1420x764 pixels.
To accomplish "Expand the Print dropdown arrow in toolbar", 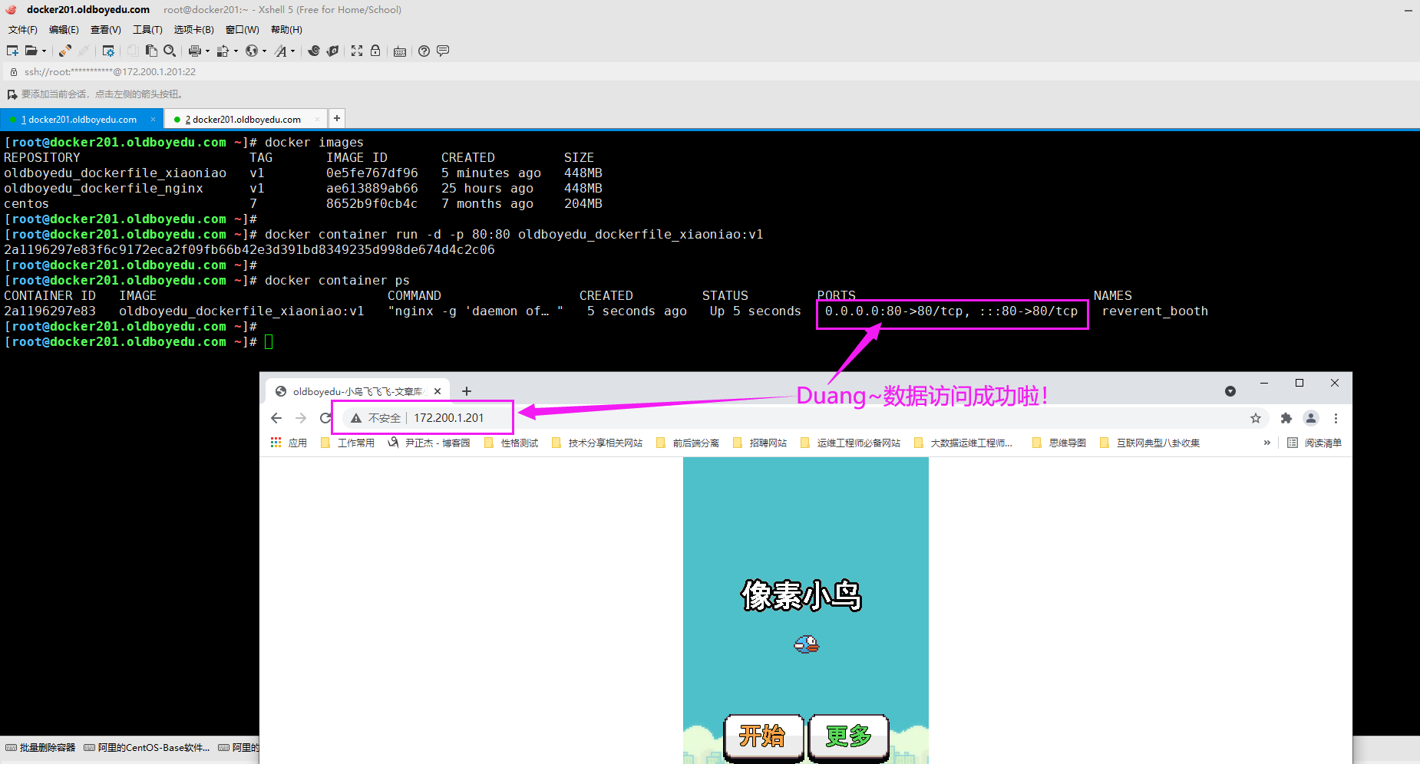I will coord(207,51).
